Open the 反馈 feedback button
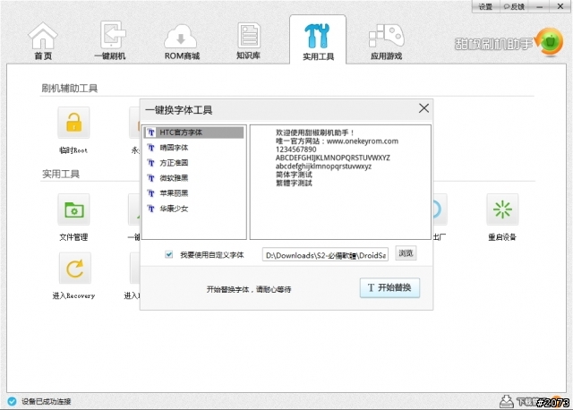This screenshot has height=410, width=573. [x=514, y=6]
